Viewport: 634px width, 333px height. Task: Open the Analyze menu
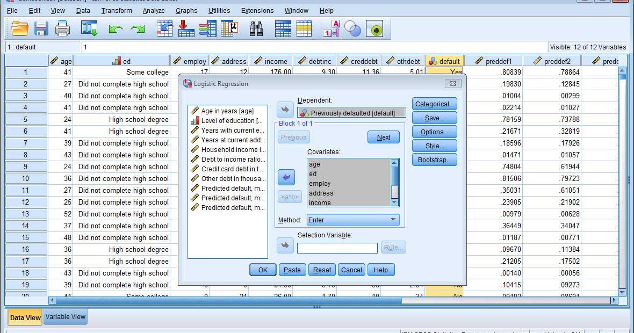pos(153,10)
